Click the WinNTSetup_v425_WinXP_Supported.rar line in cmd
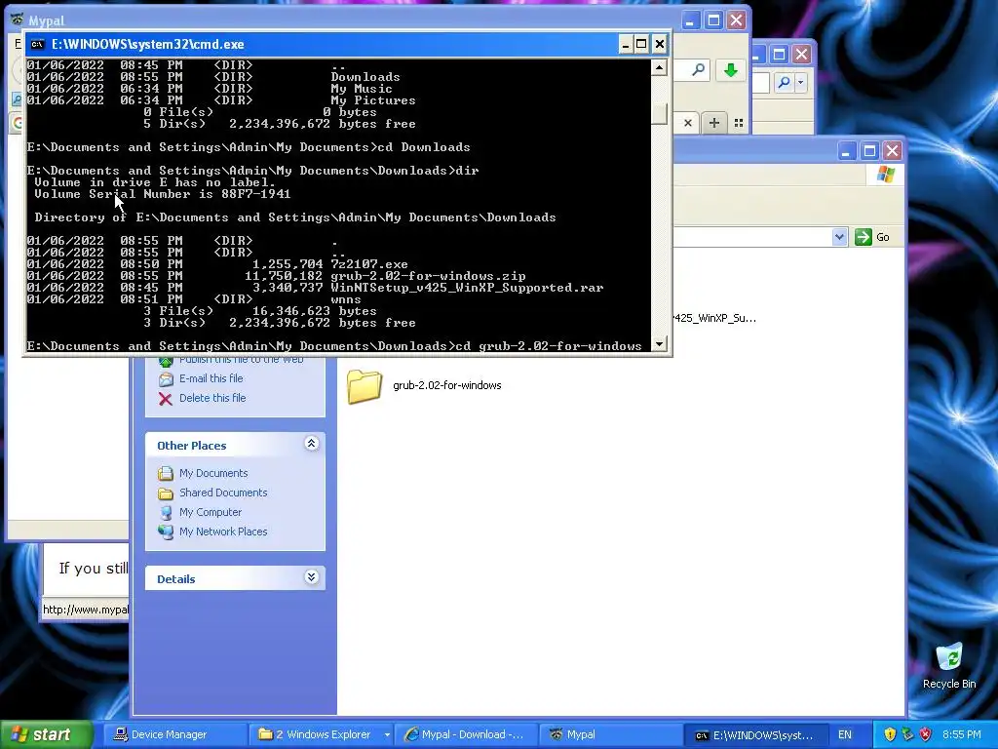 pyautogui.click(x=315, y=288)
